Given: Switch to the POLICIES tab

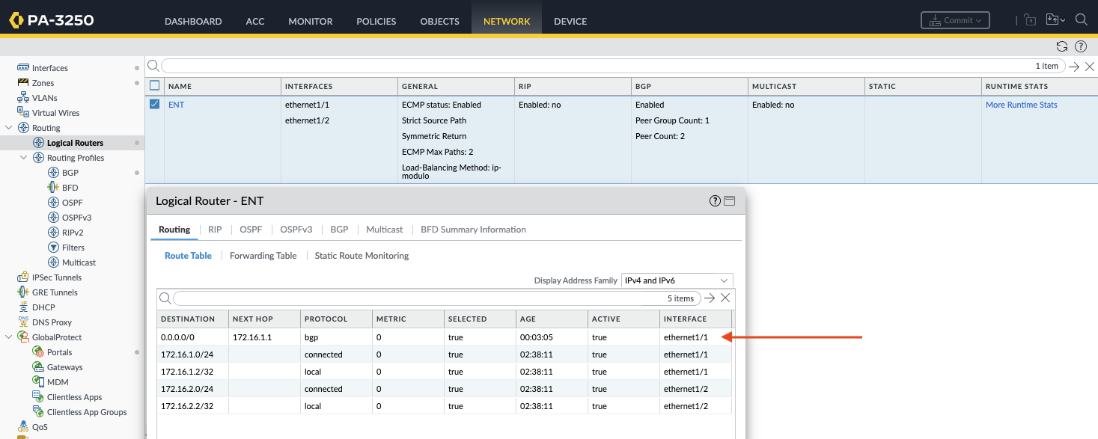Looking at the screenshot, I should 377,21.
